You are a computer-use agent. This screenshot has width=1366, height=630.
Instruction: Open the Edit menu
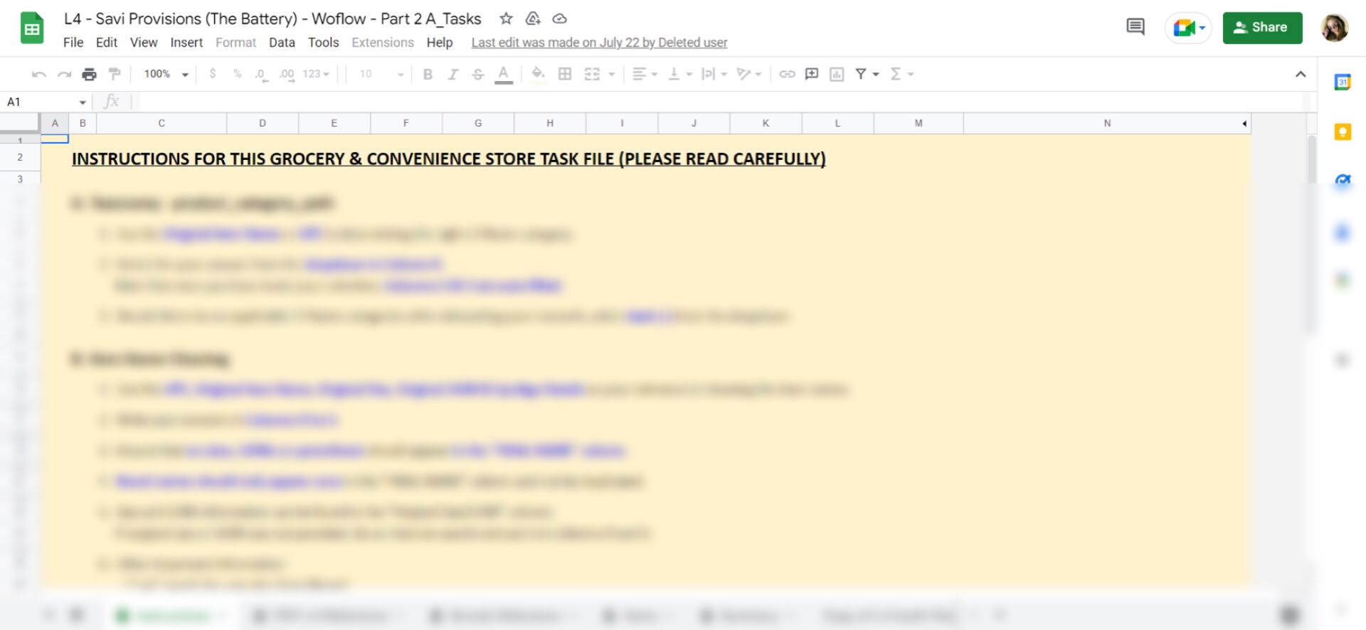[x=107, y=43]
